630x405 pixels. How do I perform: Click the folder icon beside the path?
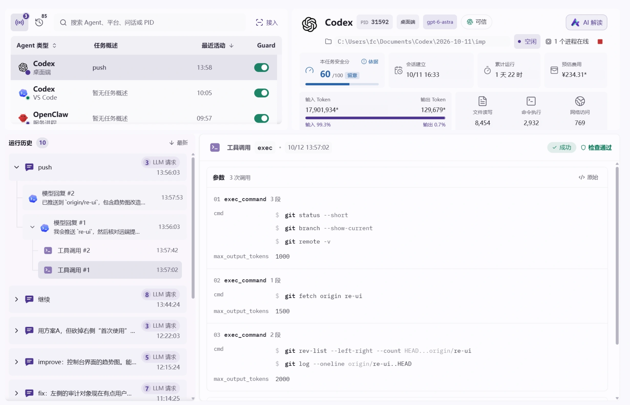click(x=328, y=41)
